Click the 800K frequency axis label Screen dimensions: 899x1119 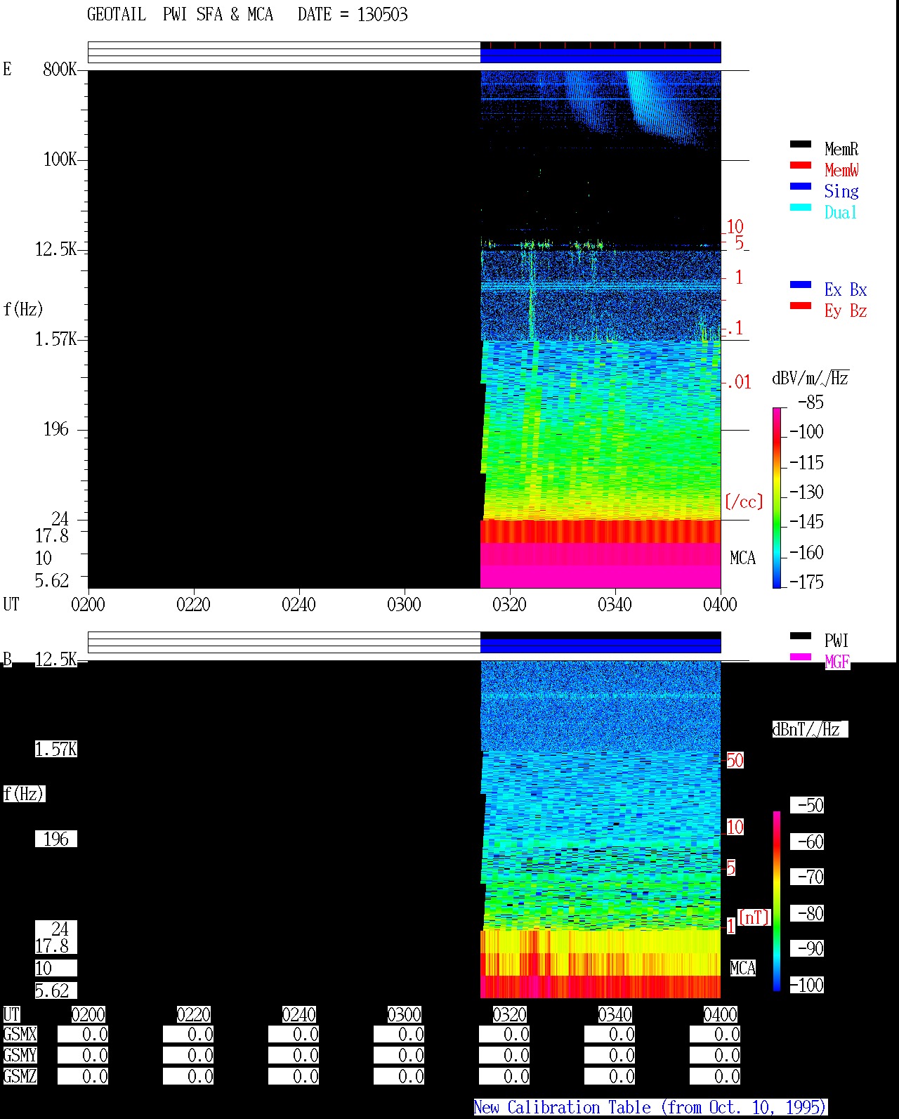click(60, 69)
